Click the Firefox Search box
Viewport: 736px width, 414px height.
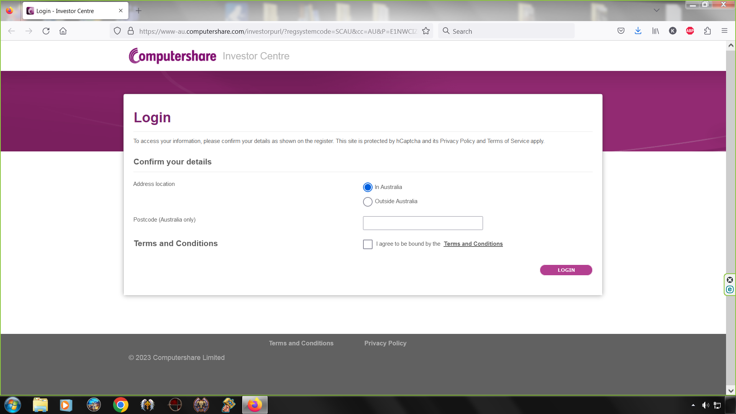pos(506,31)
